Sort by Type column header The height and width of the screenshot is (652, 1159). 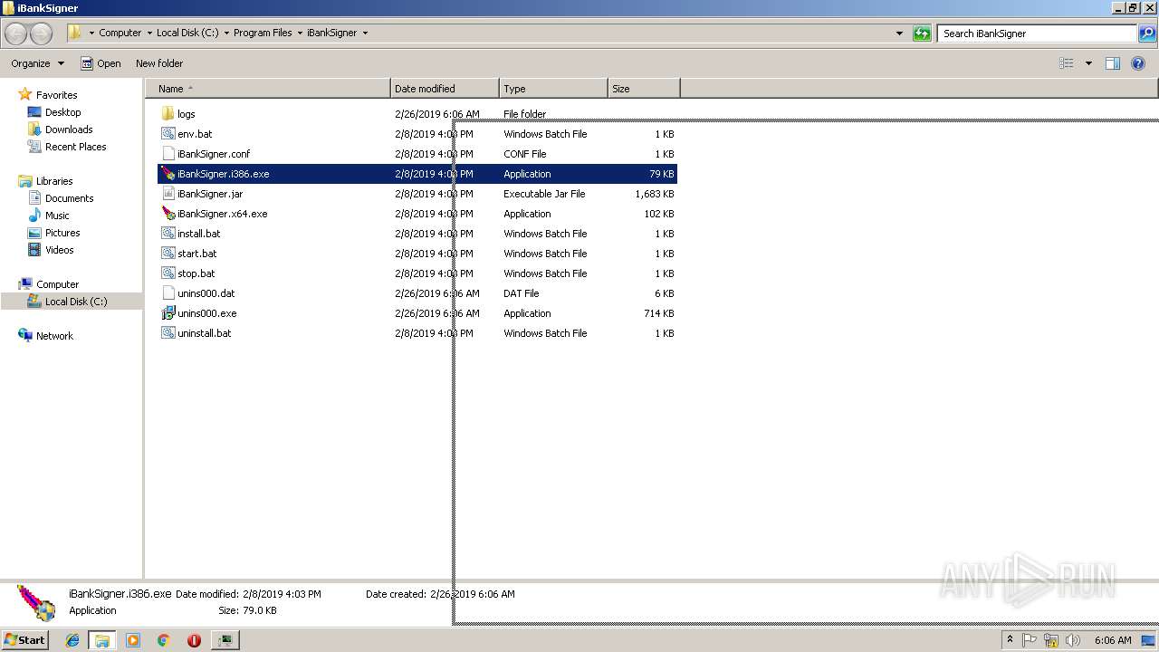(x=553, y=89)
